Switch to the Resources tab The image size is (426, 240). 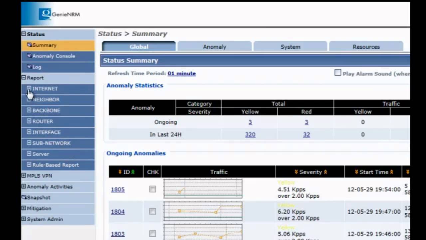tap(366, 46)
